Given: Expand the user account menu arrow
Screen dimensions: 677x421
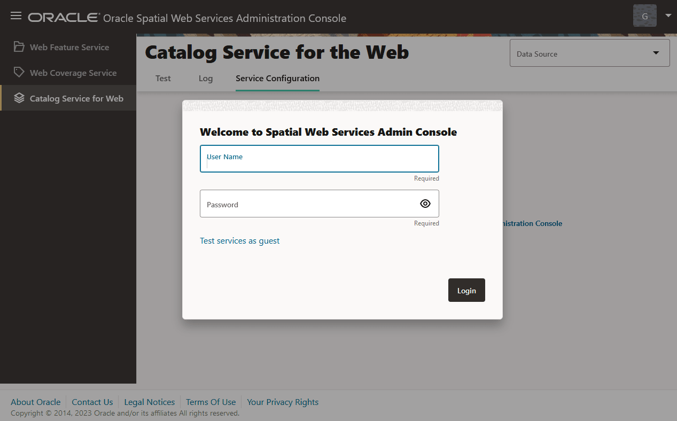Looking at the screenshot, I should coord(668,15).
